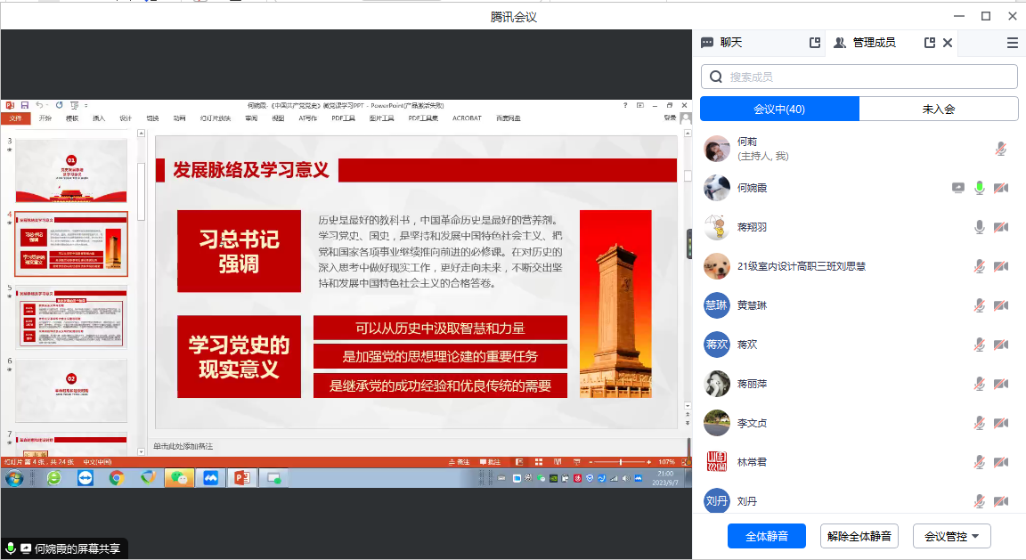
Task: Click 何莉's avatar in the member list
Action: pyautogui.click(x=717, y=149)
